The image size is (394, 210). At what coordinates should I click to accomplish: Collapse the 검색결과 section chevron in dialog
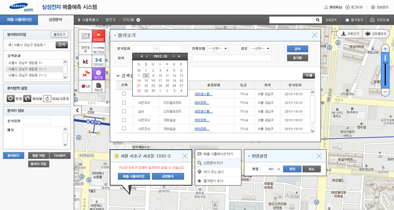click(x=118, y=75)
